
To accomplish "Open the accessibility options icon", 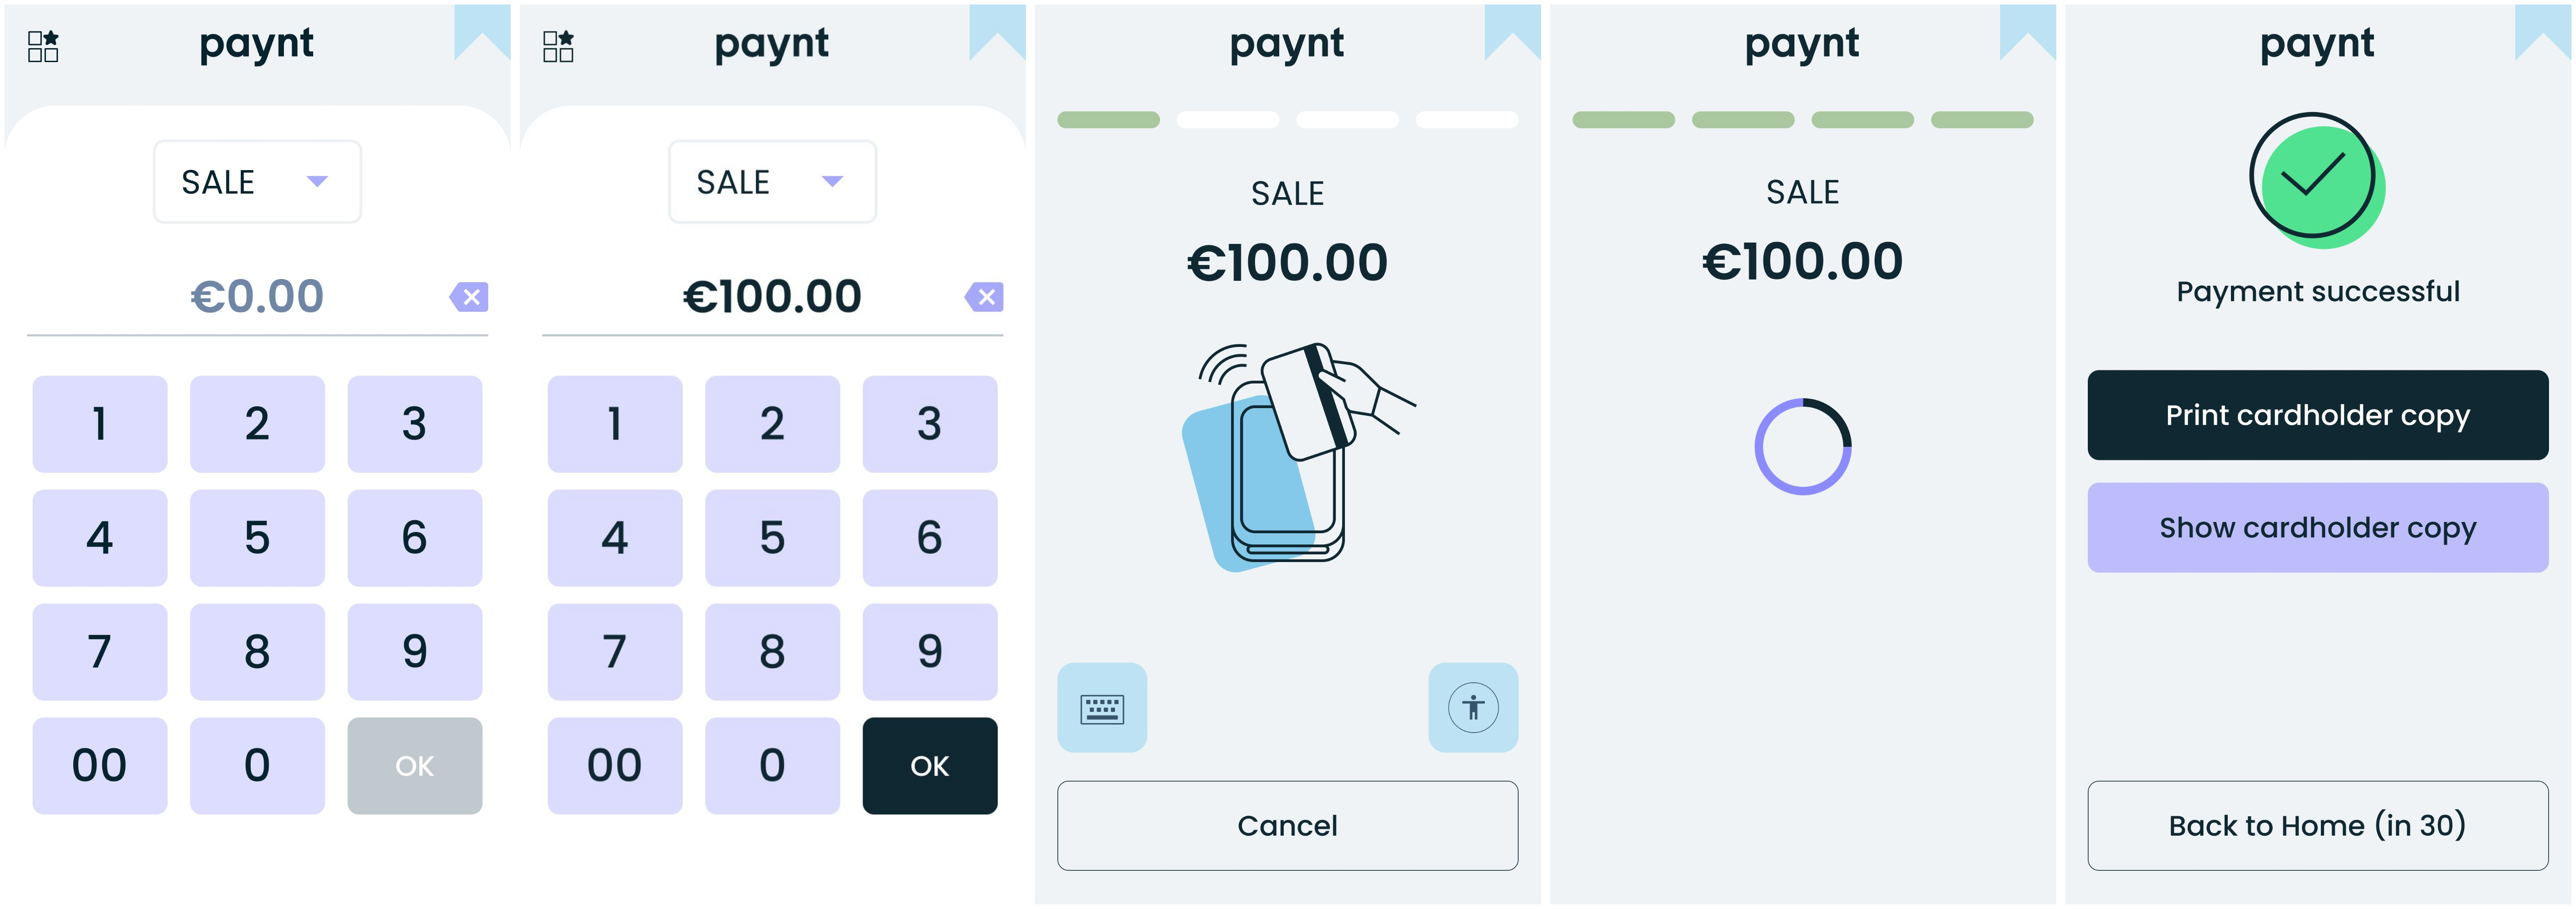I will tap(1473, 708).
